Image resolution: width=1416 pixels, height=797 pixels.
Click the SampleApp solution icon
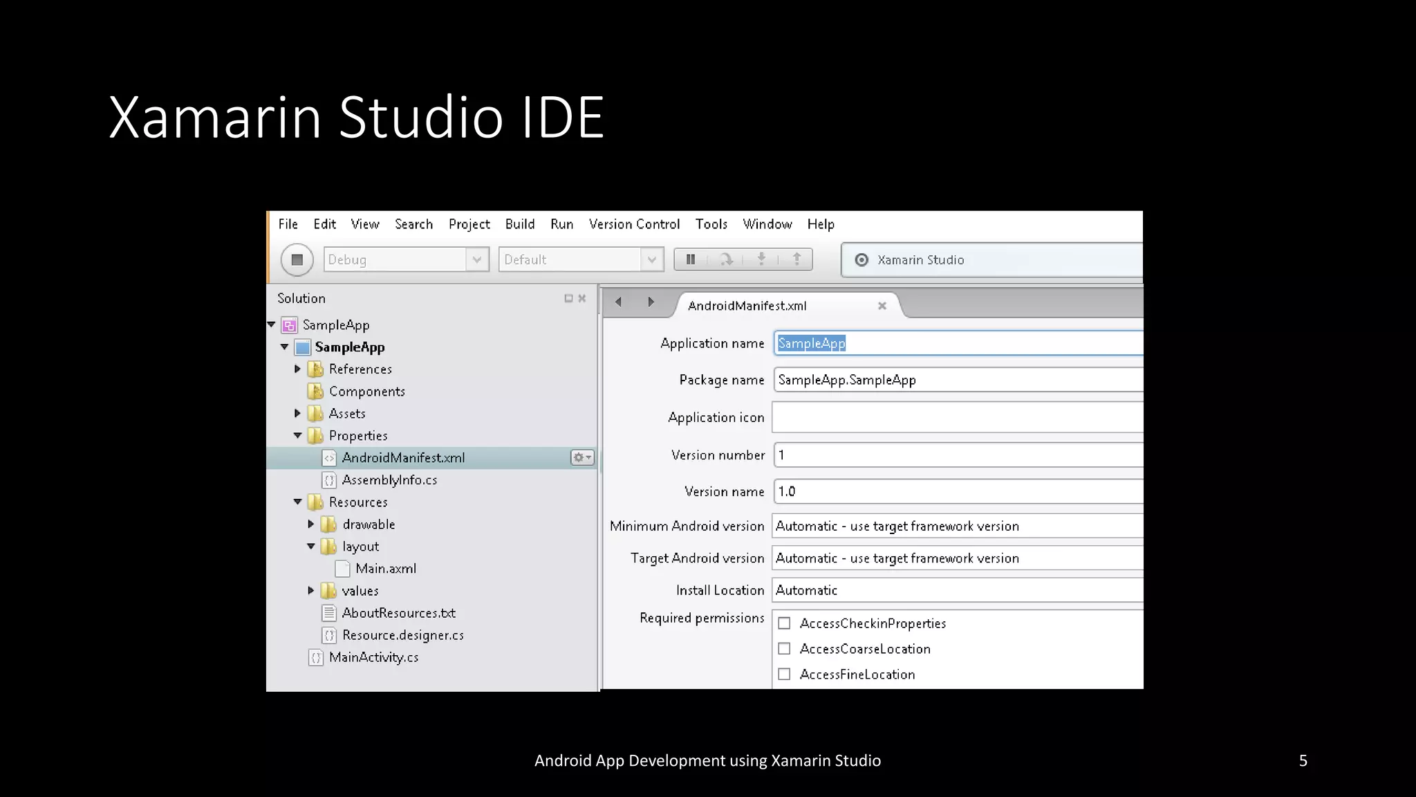point(290,325)
